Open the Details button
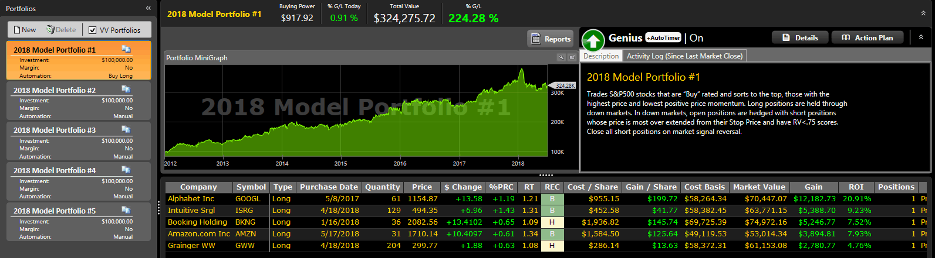The image size is (935, 258). tap(800, 37)
